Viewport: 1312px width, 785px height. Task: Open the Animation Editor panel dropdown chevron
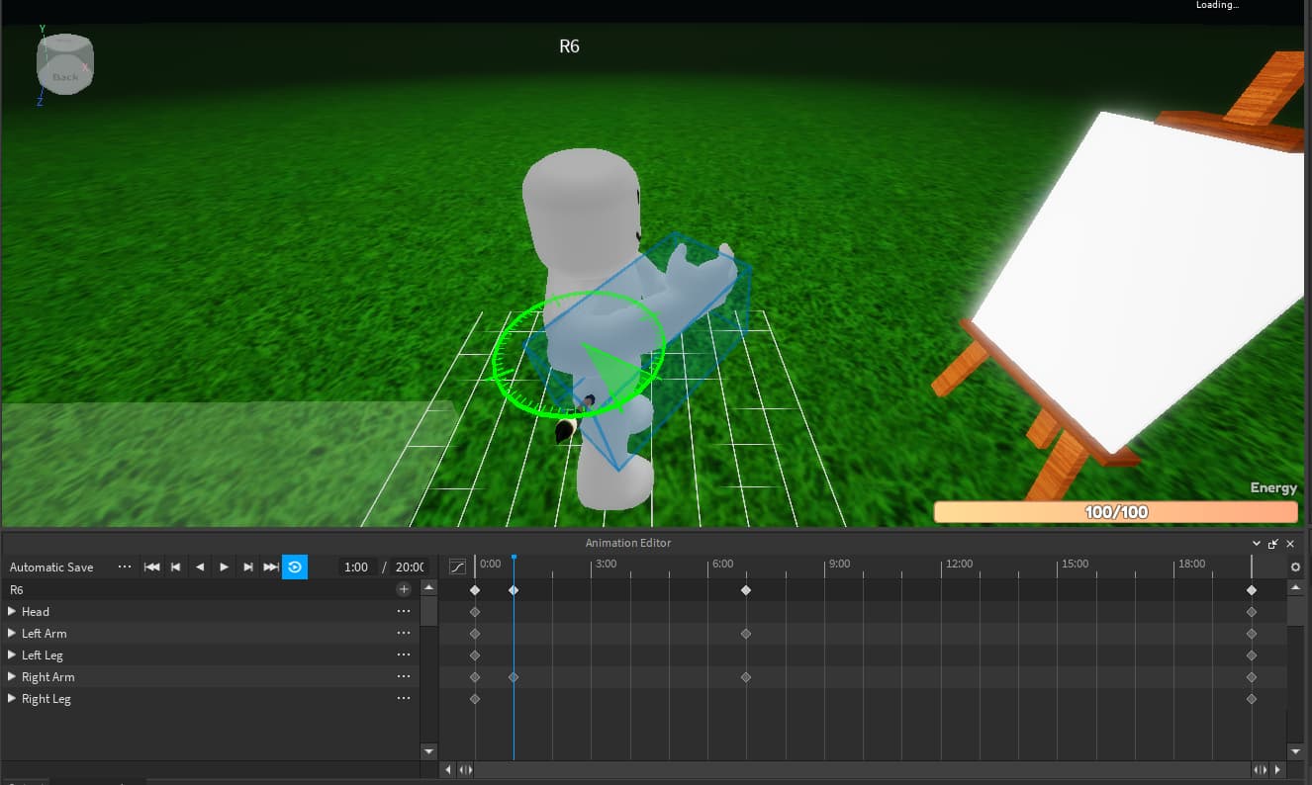[x=1257, y=543]
